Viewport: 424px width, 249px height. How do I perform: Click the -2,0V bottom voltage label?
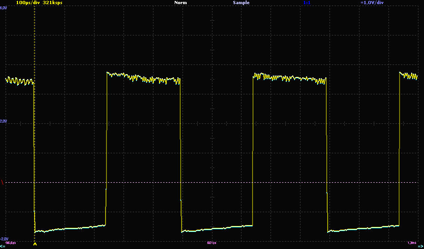click(4, 239)
